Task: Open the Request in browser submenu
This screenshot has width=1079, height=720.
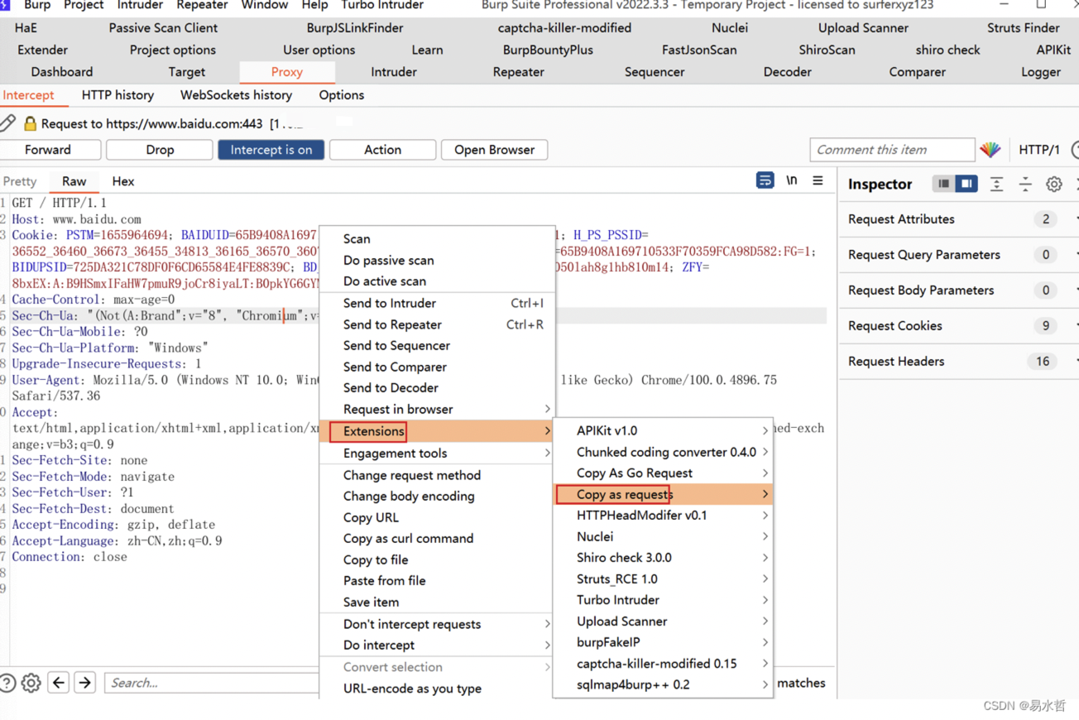Action: tap(437, 409)
